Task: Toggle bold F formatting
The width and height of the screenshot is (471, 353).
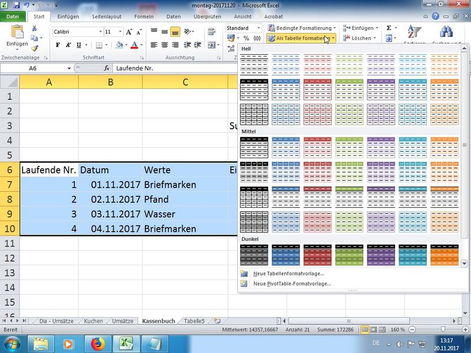Action: coord(58,45)
